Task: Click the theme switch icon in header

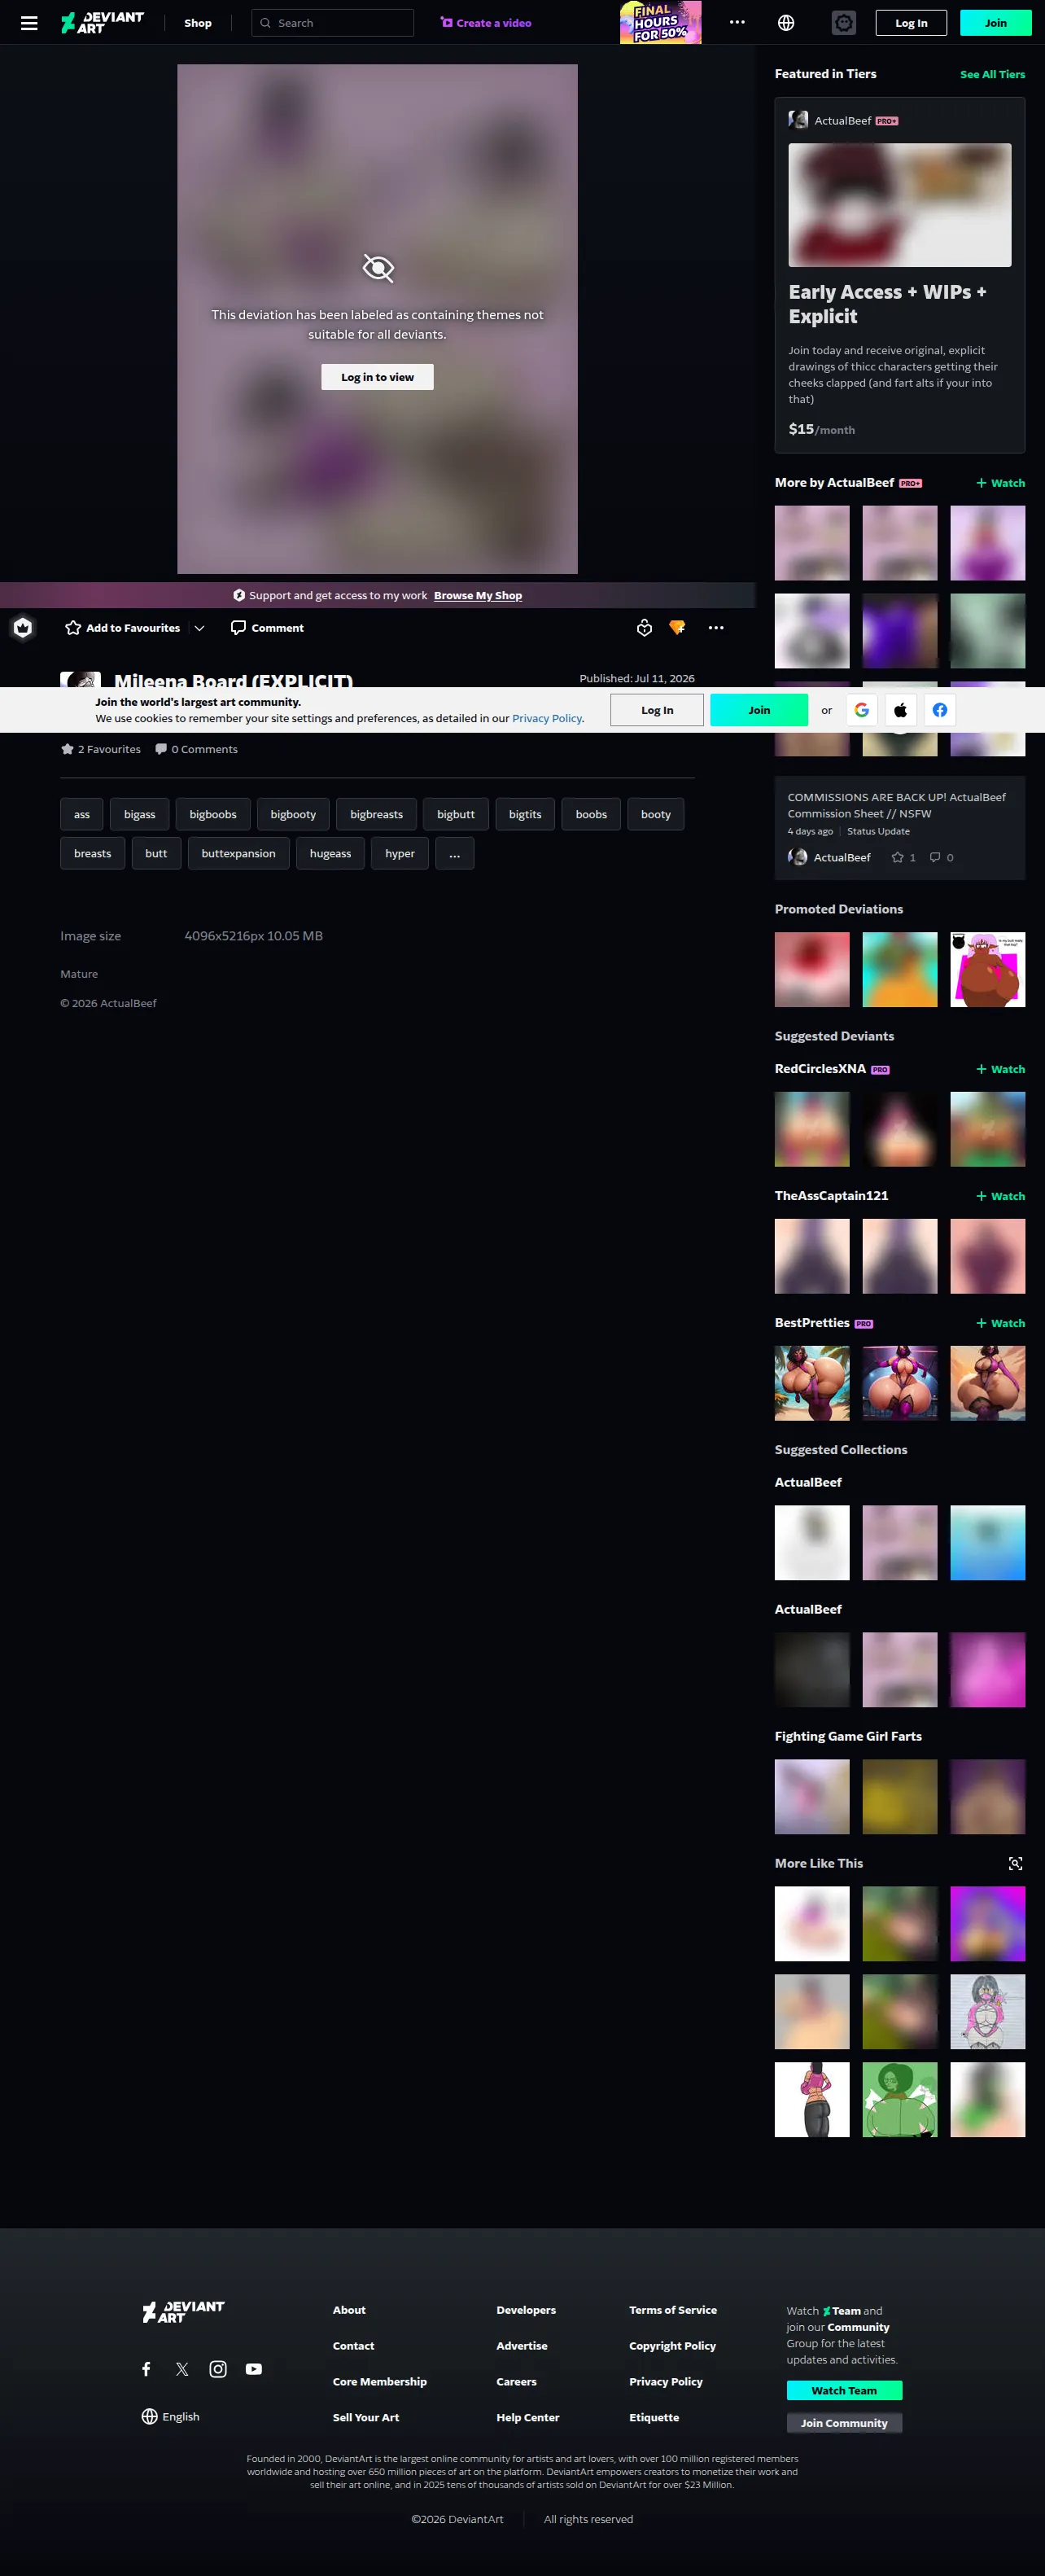Action: (x=844, y=23)
